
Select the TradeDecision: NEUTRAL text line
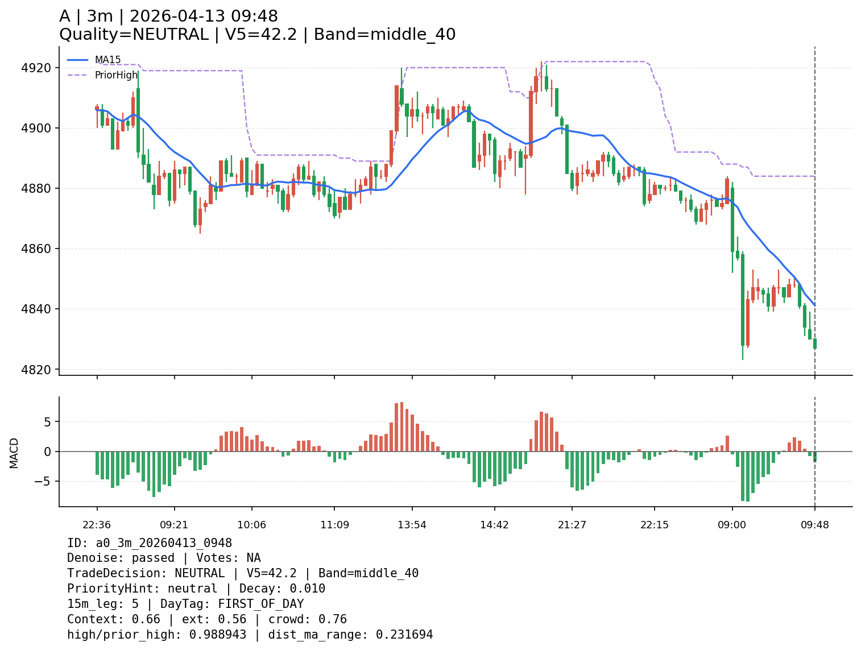243,573
